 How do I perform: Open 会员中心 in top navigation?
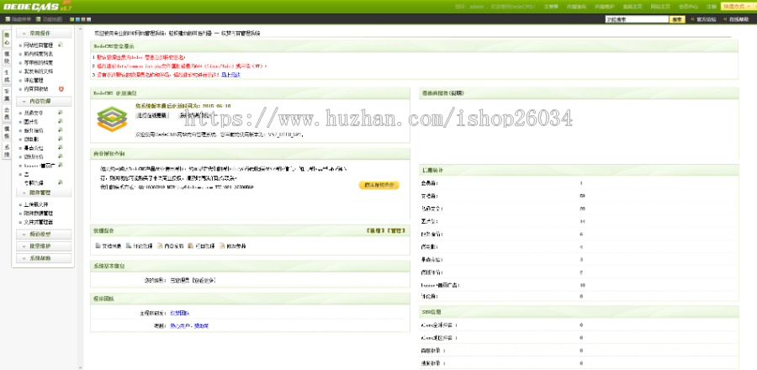coord(688,7)
